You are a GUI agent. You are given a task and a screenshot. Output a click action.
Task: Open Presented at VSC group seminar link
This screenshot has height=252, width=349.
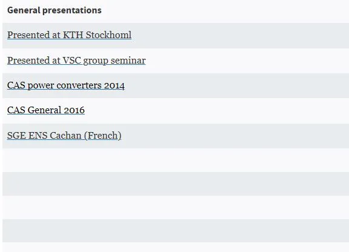76,61
